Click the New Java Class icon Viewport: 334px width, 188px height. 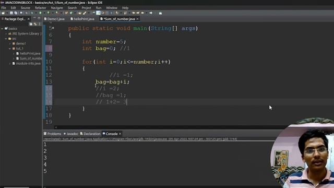click(71, 13)
